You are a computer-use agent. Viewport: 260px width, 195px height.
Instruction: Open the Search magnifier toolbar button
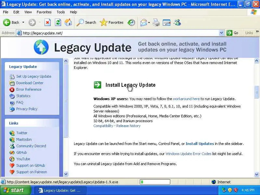click(x=86, y=22)
